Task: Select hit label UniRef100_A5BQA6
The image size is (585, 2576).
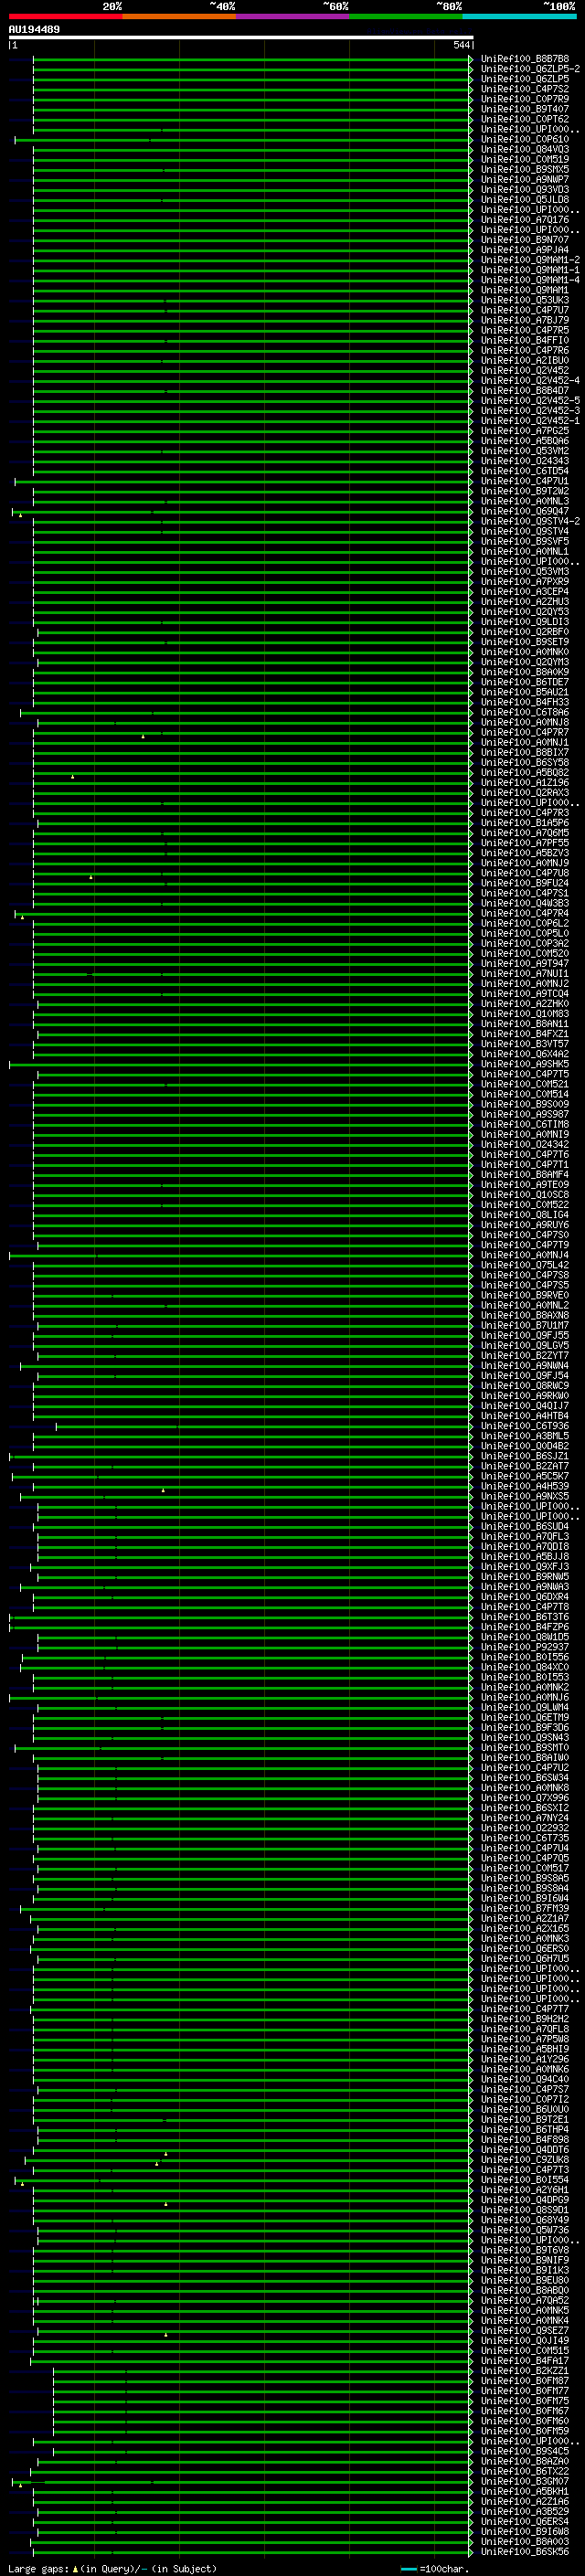Action: pos(525,441)
